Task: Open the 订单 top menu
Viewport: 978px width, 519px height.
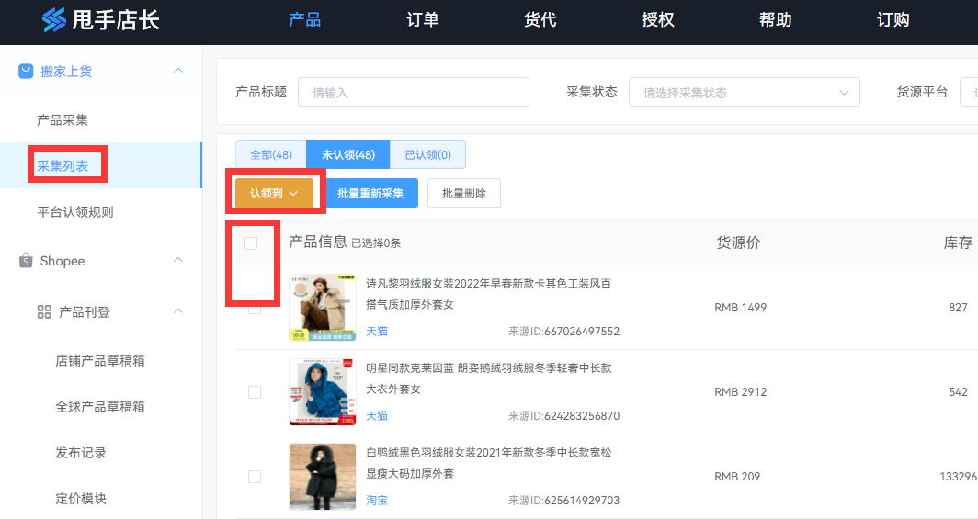Action: 423,20
